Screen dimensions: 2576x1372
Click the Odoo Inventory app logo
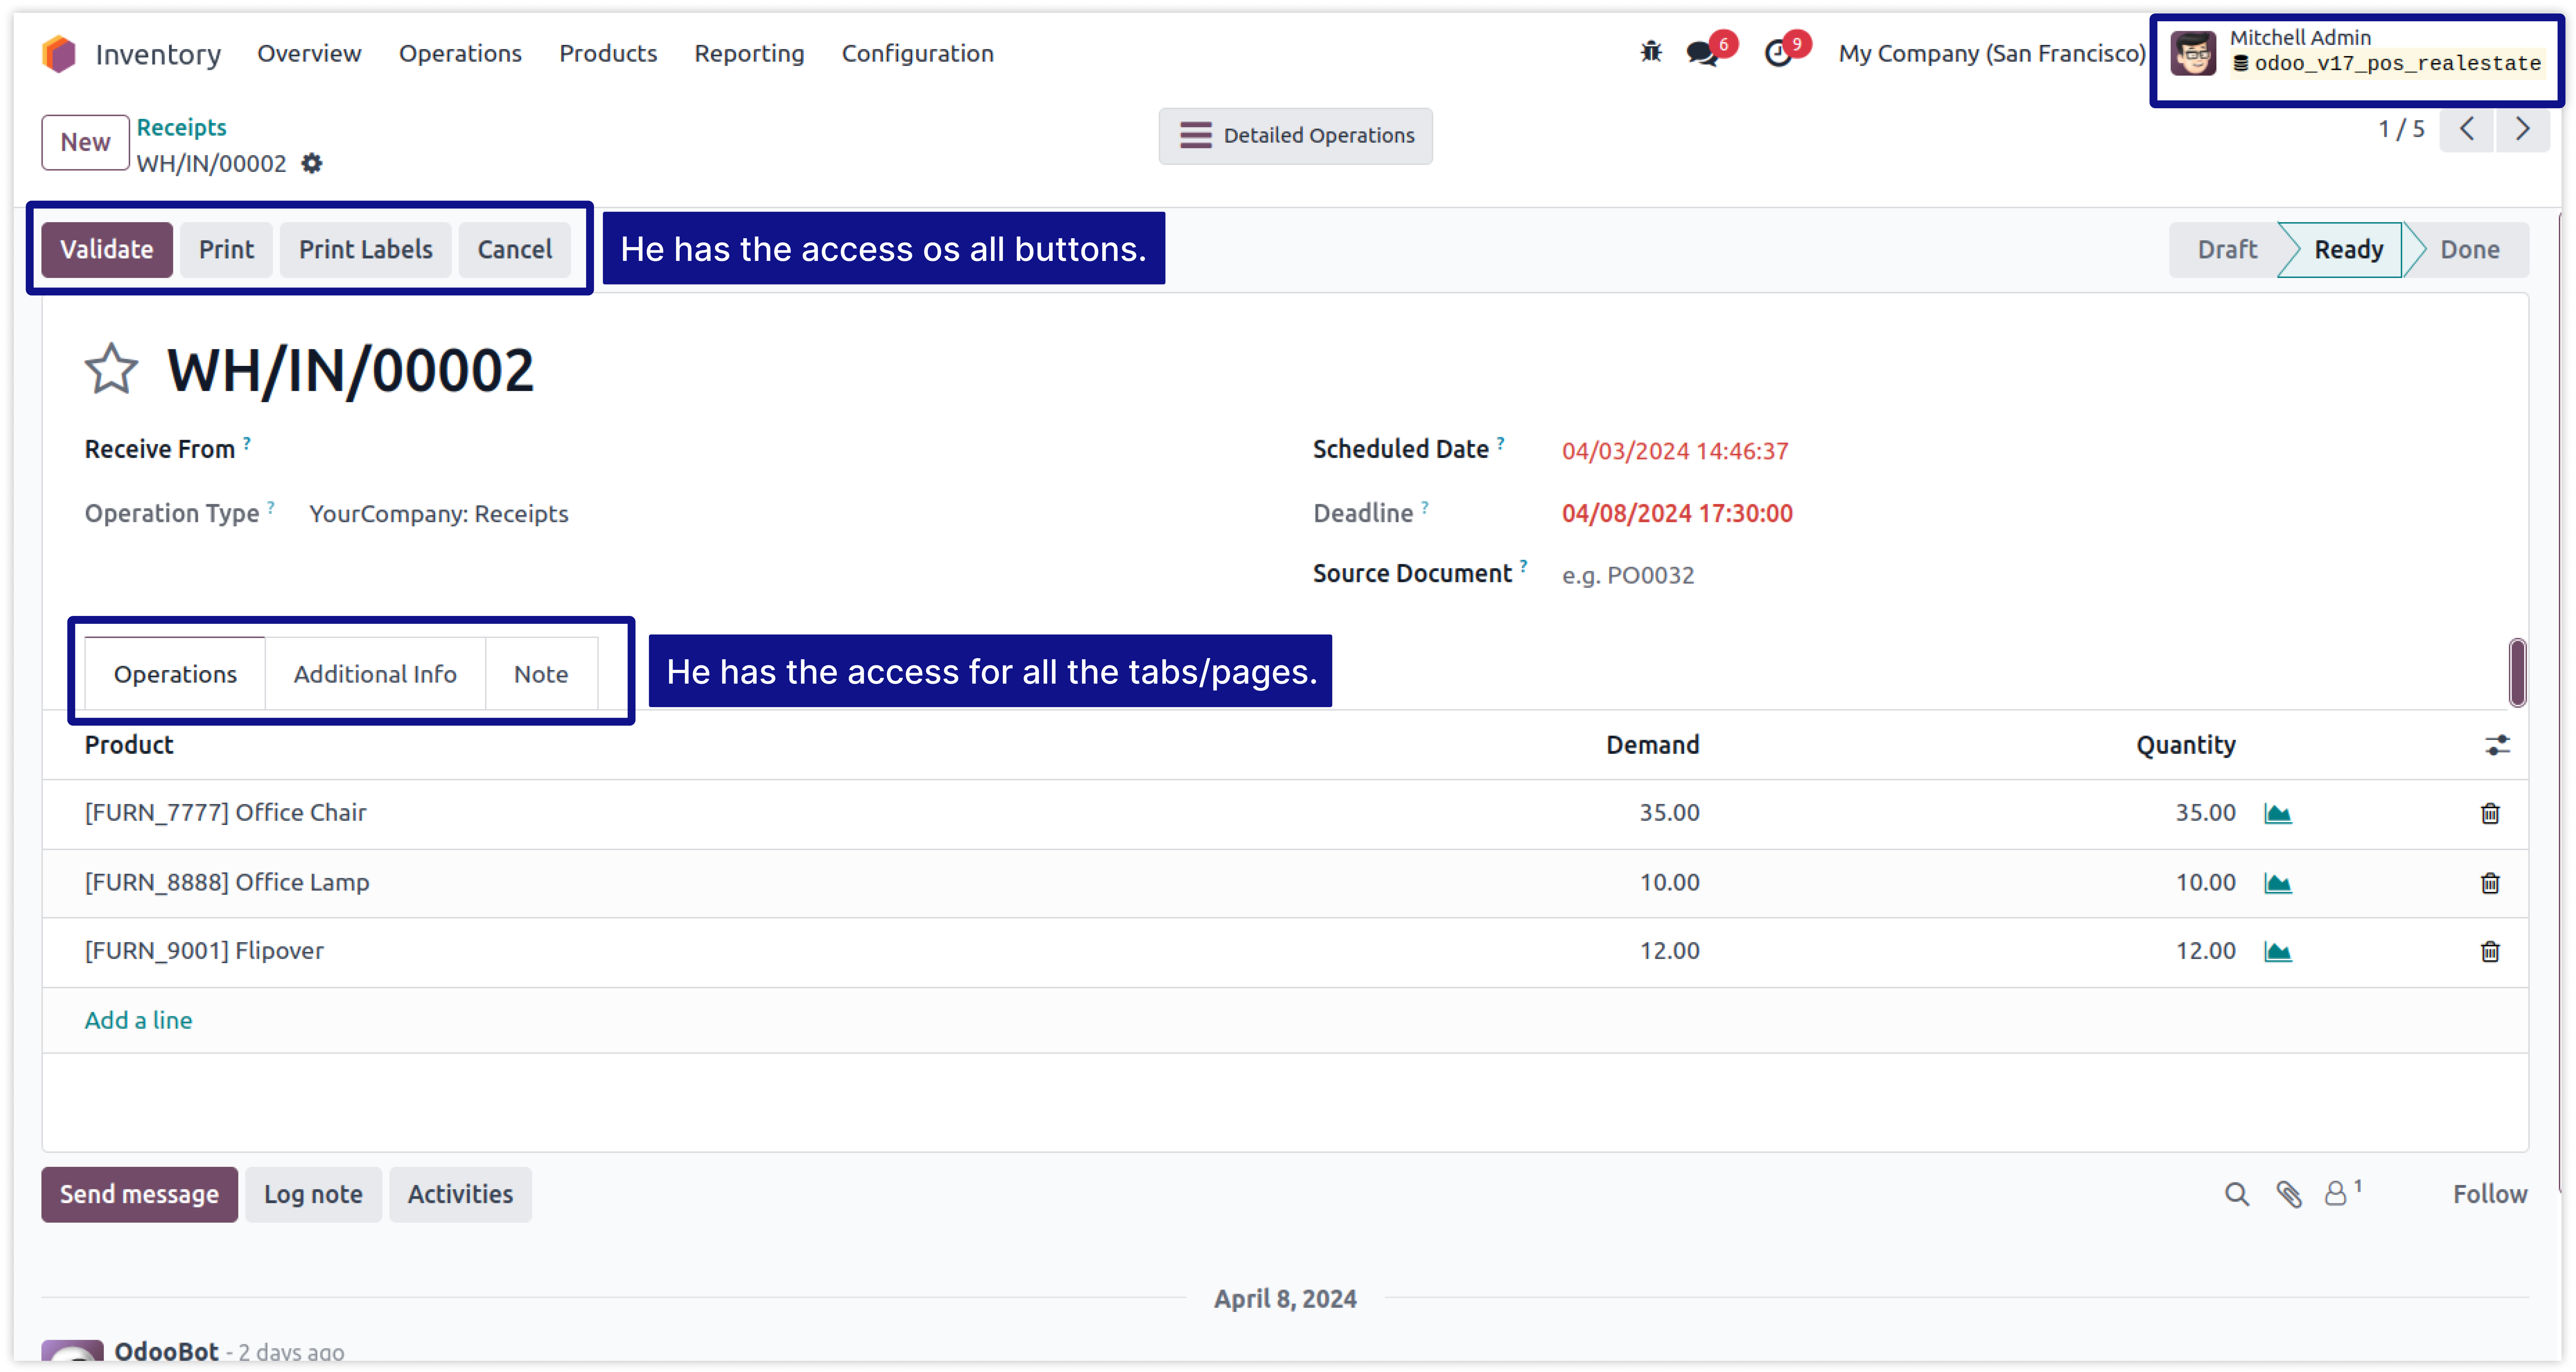(x=59, y=54)
